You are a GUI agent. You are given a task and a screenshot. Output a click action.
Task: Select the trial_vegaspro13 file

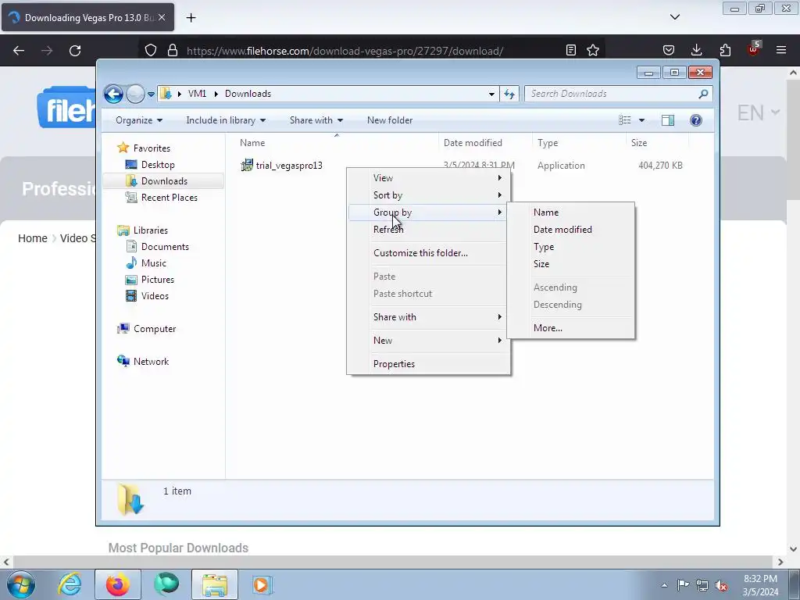coord(289,166)
